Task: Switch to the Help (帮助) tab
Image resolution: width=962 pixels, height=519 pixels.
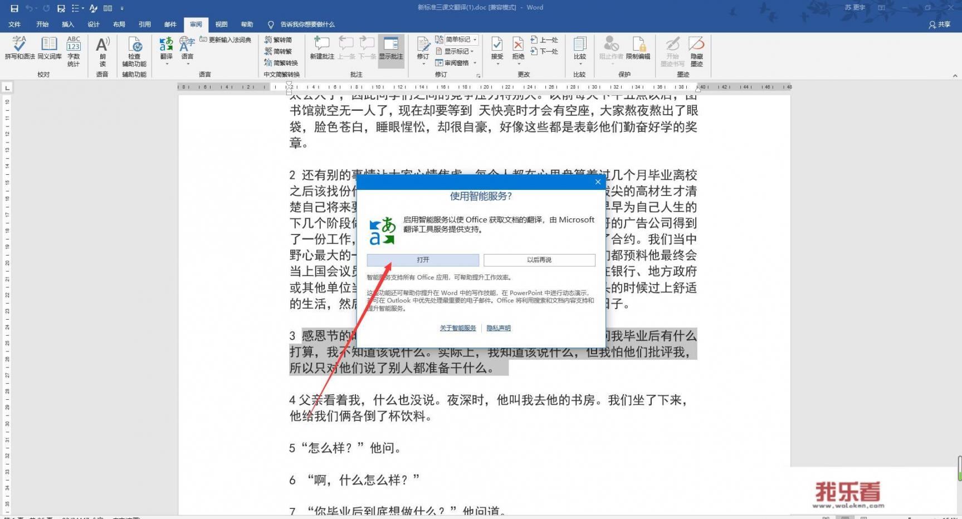Action: pyautogui.click(x=247, y=25)
